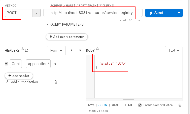
Task: Click Add query parameter button
Action: 67,37
